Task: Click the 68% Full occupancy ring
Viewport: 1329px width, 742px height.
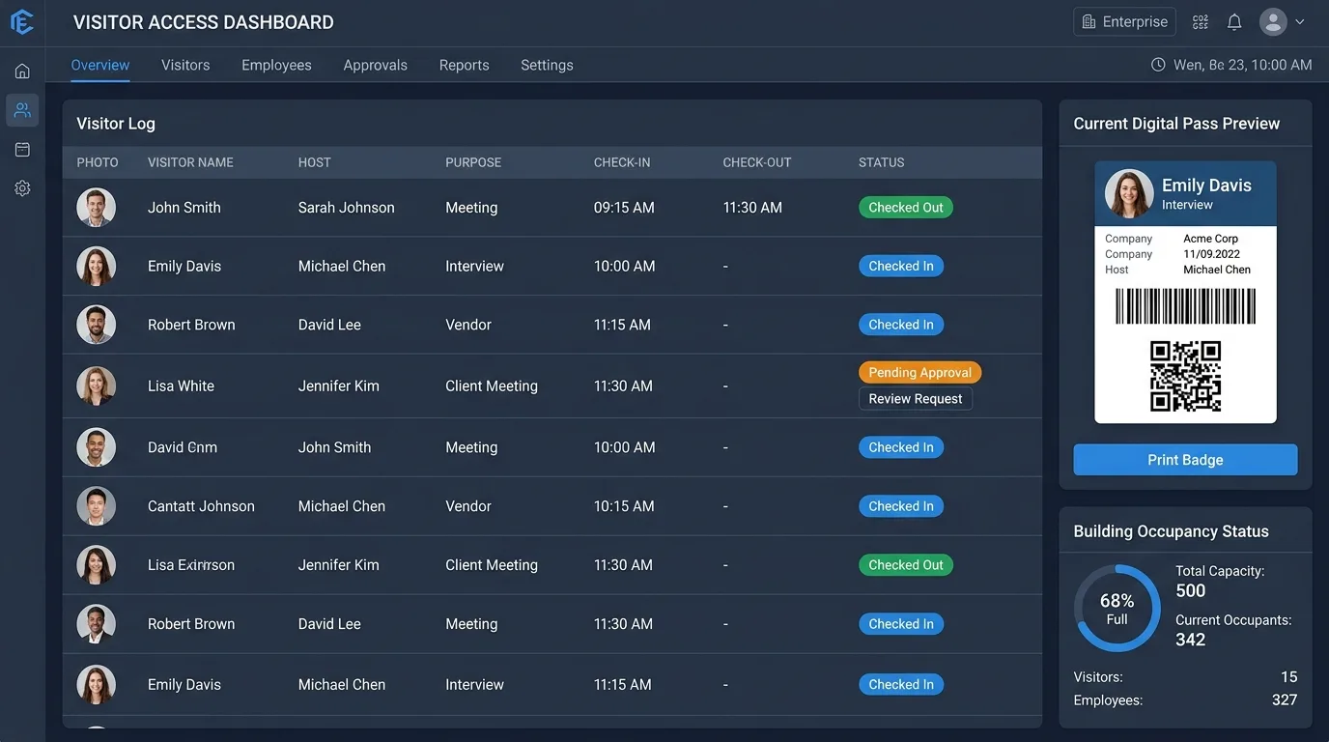Action: (x=1117, y=609)
